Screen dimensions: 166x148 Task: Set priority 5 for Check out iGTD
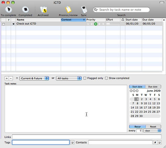point(103,24)
